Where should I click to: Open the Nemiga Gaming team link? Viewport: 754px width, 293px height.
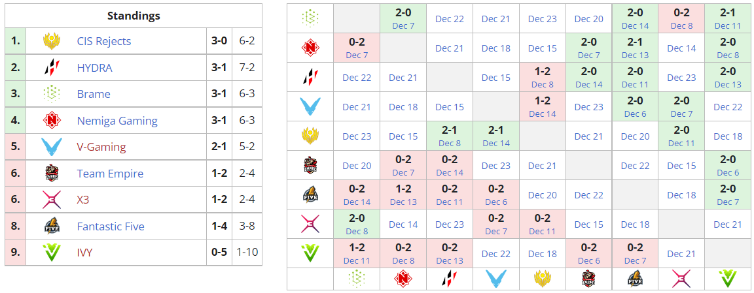[x=117, y=121]
